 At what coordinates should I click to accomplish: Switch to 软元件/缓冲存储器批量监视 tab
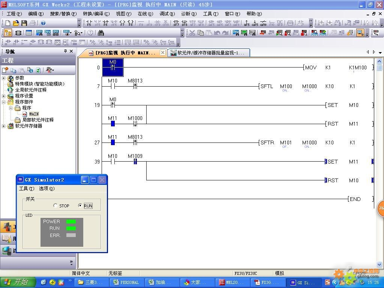click(x=209, y=52)
